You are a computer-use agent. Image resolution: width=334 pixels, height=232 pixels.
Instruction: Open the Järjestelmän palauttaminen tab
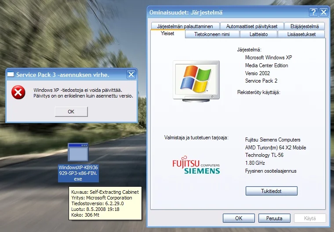click(185, 26)
